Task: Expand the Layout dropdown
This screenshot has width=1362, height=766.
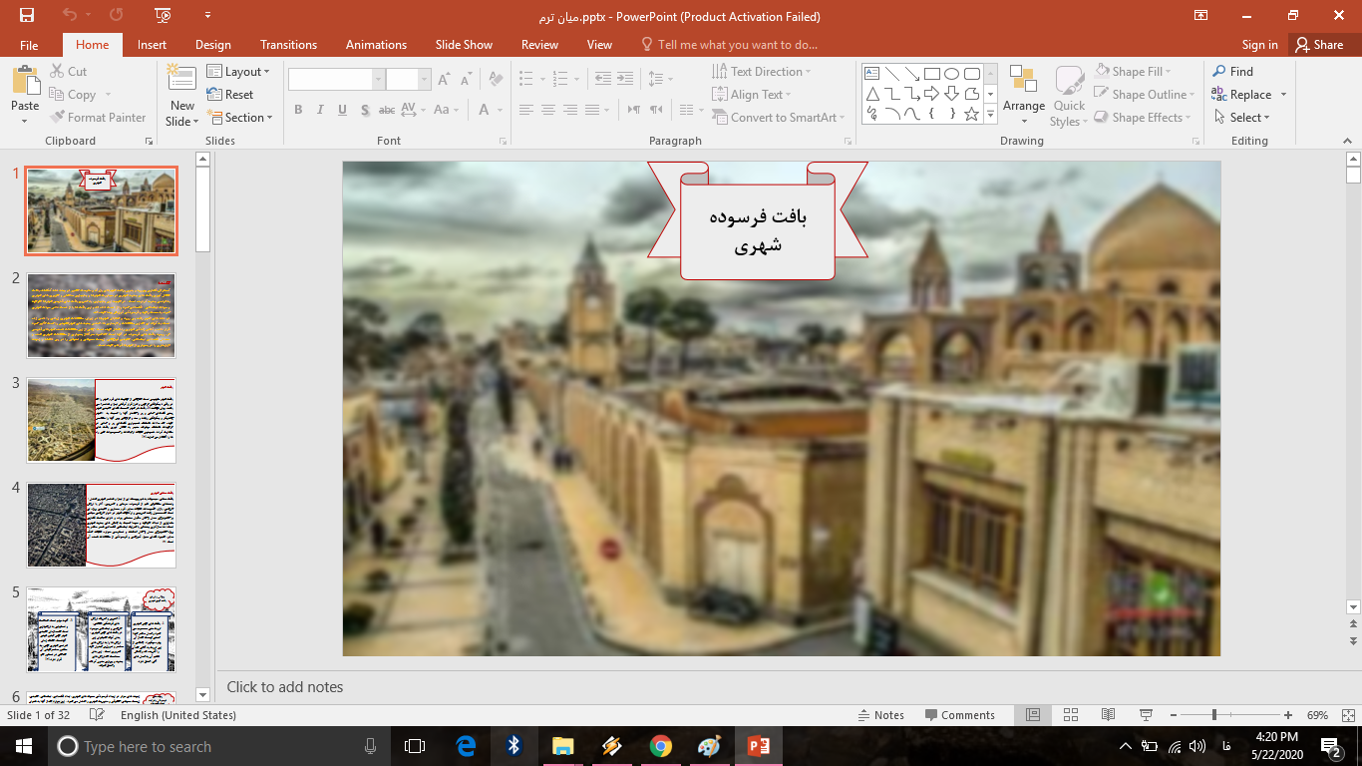Action: click(x=238, y=72)
